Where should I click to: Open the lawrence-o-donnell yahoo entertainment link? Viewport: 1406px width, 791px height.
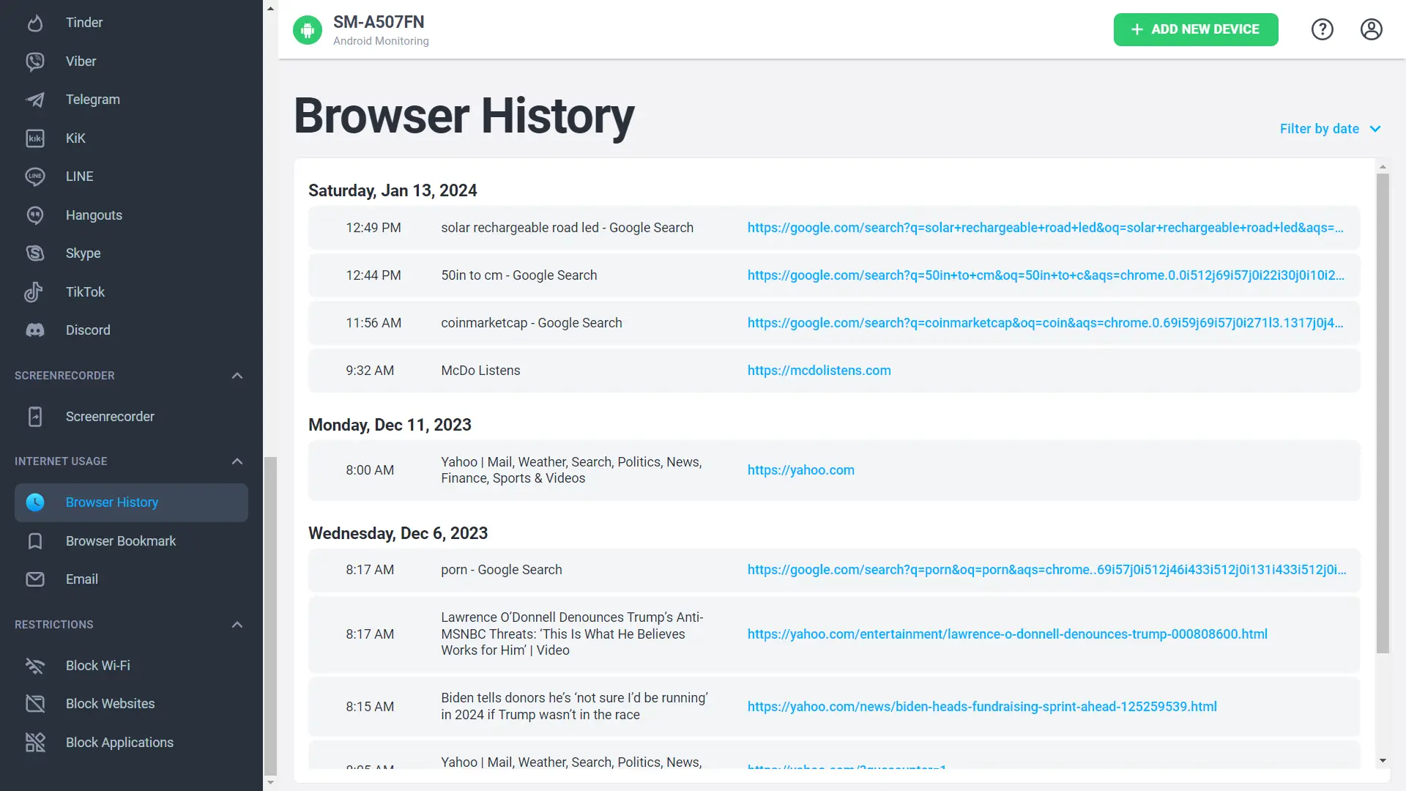coord(1007,634)
